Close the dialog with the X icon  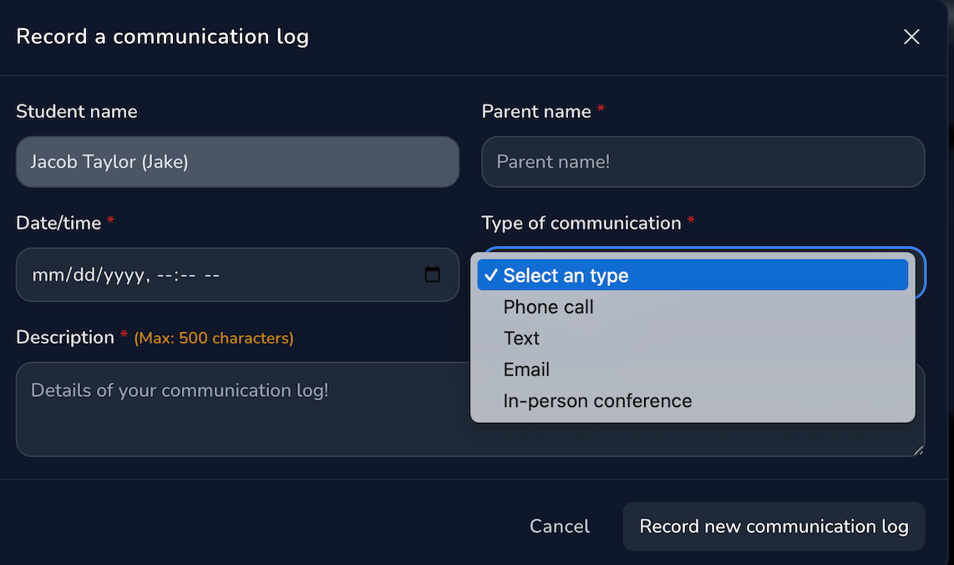911,36
